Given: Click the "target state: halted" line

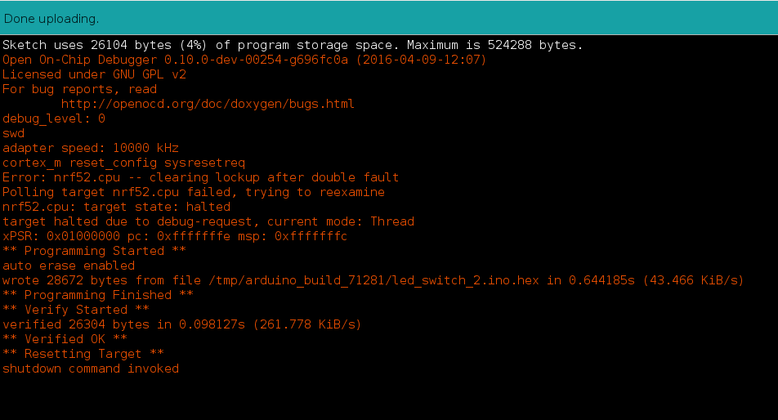Looking at the screenshot, I should [x=116, y=207].
